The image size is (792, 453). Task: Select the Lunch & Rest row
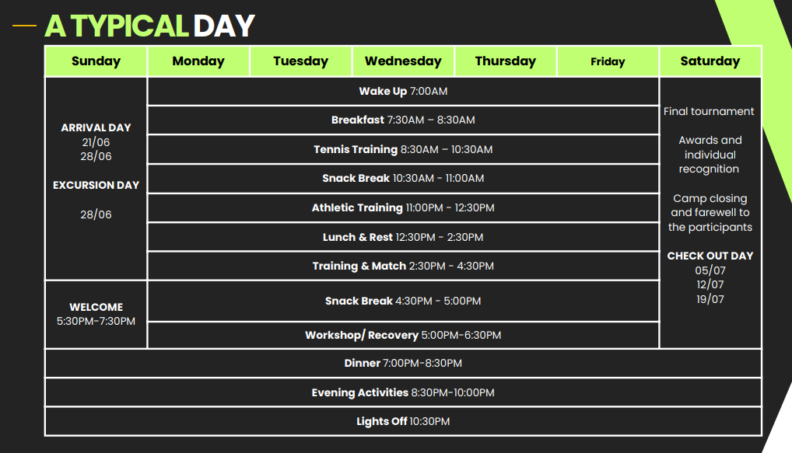(x=403, y=237)
